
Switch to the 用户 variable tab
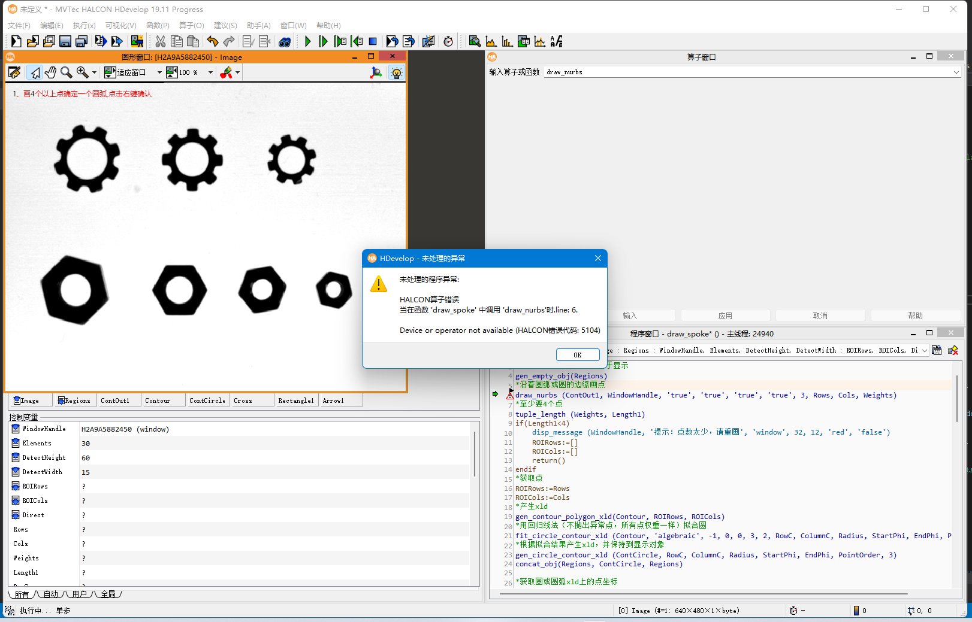click(80, 594)
